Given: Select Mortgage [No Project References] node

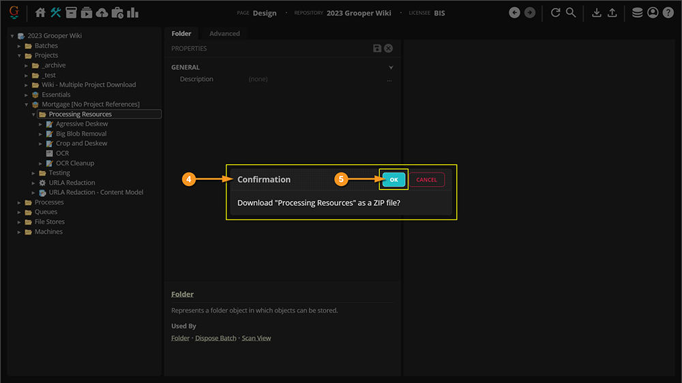Looking at the screenshot, I should click(x=91, y=104).
